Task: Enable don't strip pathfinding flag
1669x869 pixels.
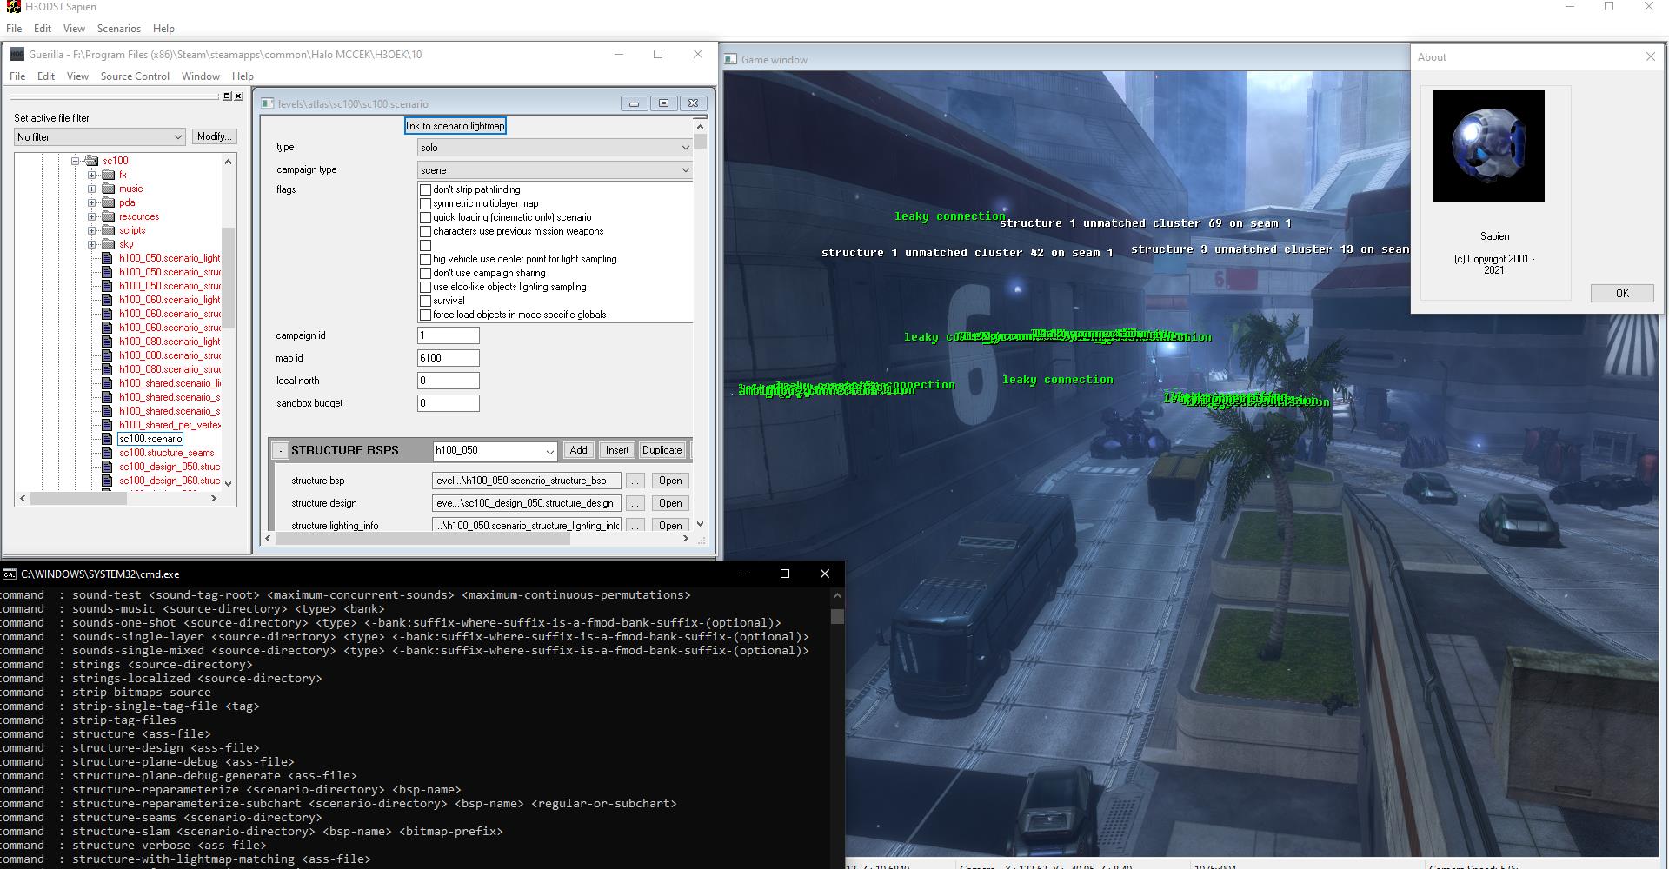Action: coord(426,189)
